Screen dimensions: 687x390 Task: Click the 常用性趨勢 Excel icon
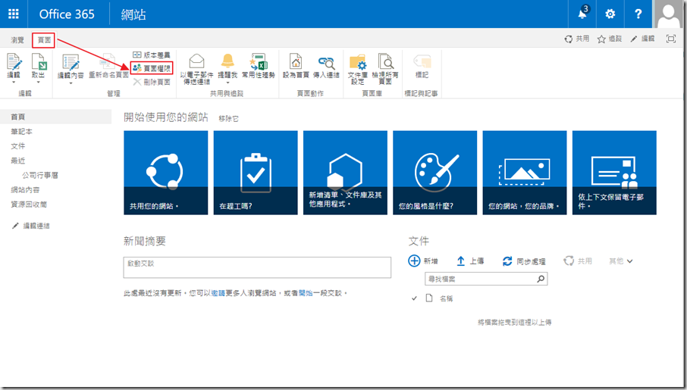click(259, 61)
